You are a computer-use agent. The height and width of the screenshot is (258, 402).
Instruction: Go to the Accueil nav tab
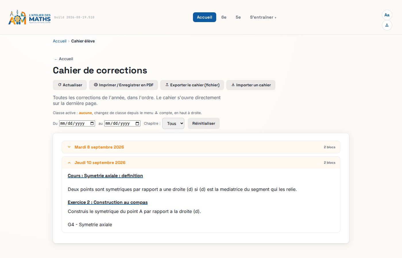click(x=204, y=17)
